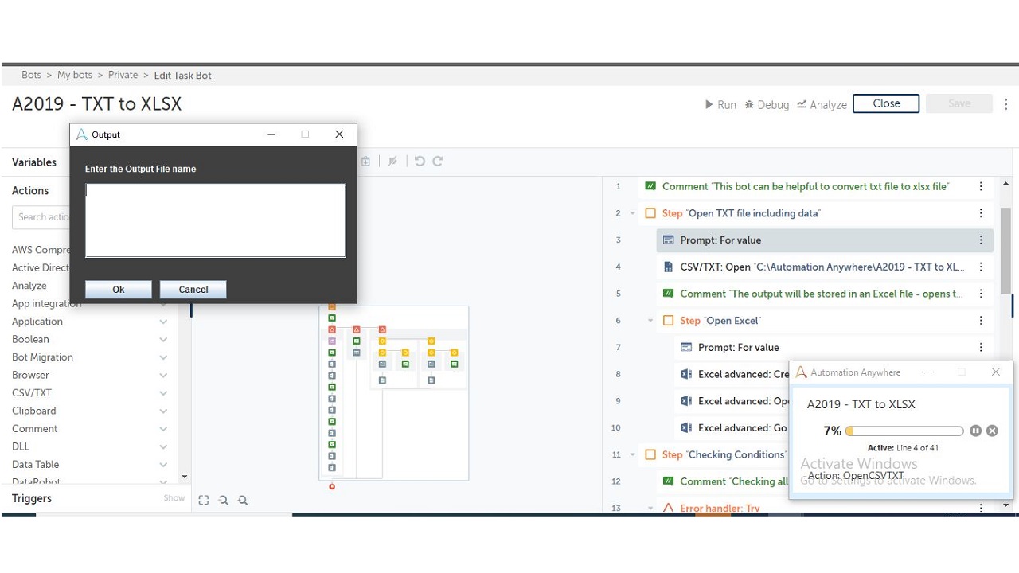Click the Actions list scroll-down arrow

185,477
